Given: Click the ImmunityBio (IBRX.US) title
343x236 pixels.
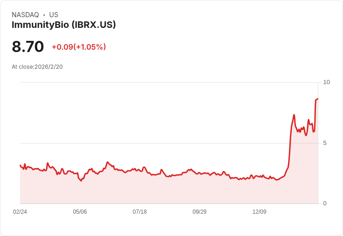Looking at the screenshot, I should click(x=64, y=25).
